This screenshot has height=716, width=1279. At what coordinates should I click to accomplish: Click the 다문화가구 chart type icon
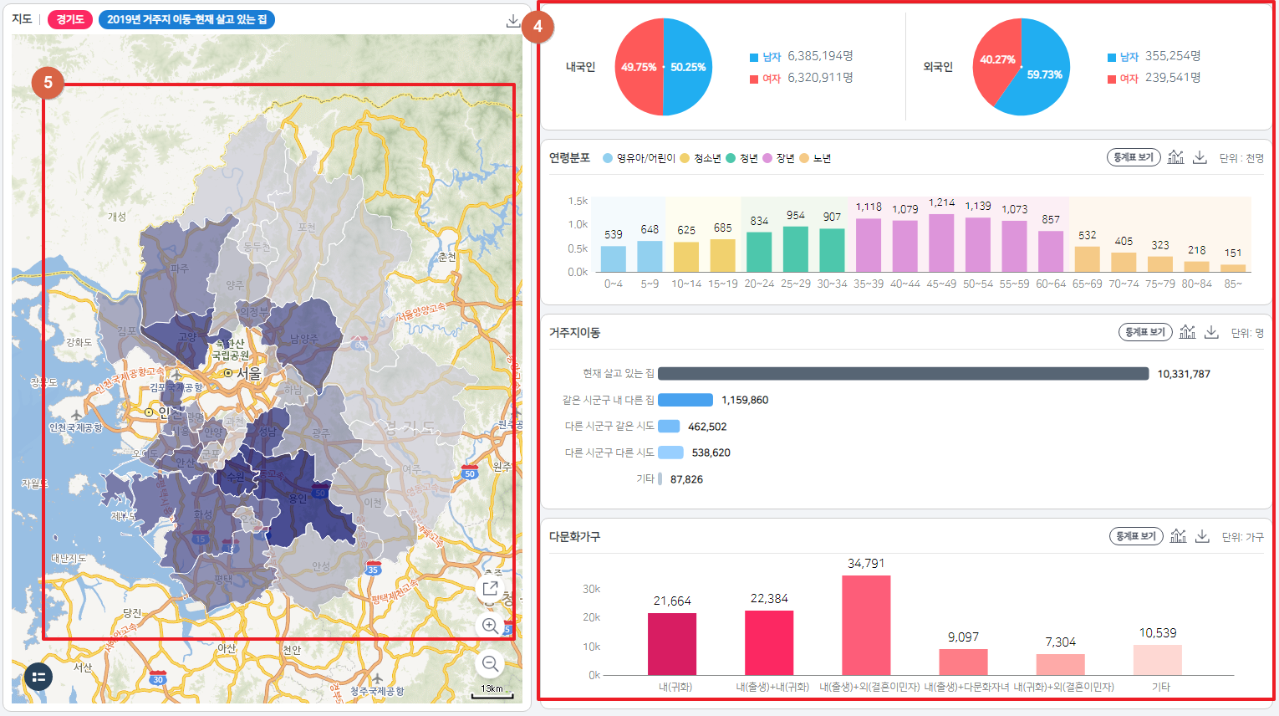[1178, 536]
